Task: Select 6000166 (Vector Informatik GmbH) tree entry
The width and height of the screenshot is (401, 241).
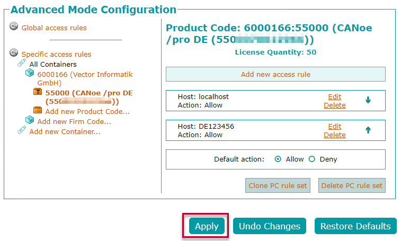Action: tap(85, 78)
